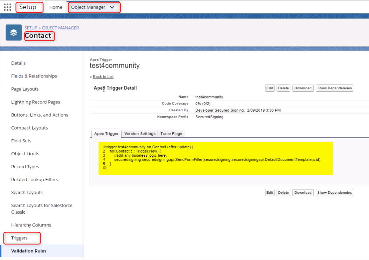The width and height of the screenshot is (369, 260).
Task: Click the SETUP breadcrumb link
Action: click(31, 28)
